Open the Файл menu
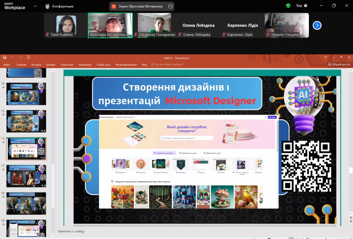The image size is (353, 239). (7, 65)
